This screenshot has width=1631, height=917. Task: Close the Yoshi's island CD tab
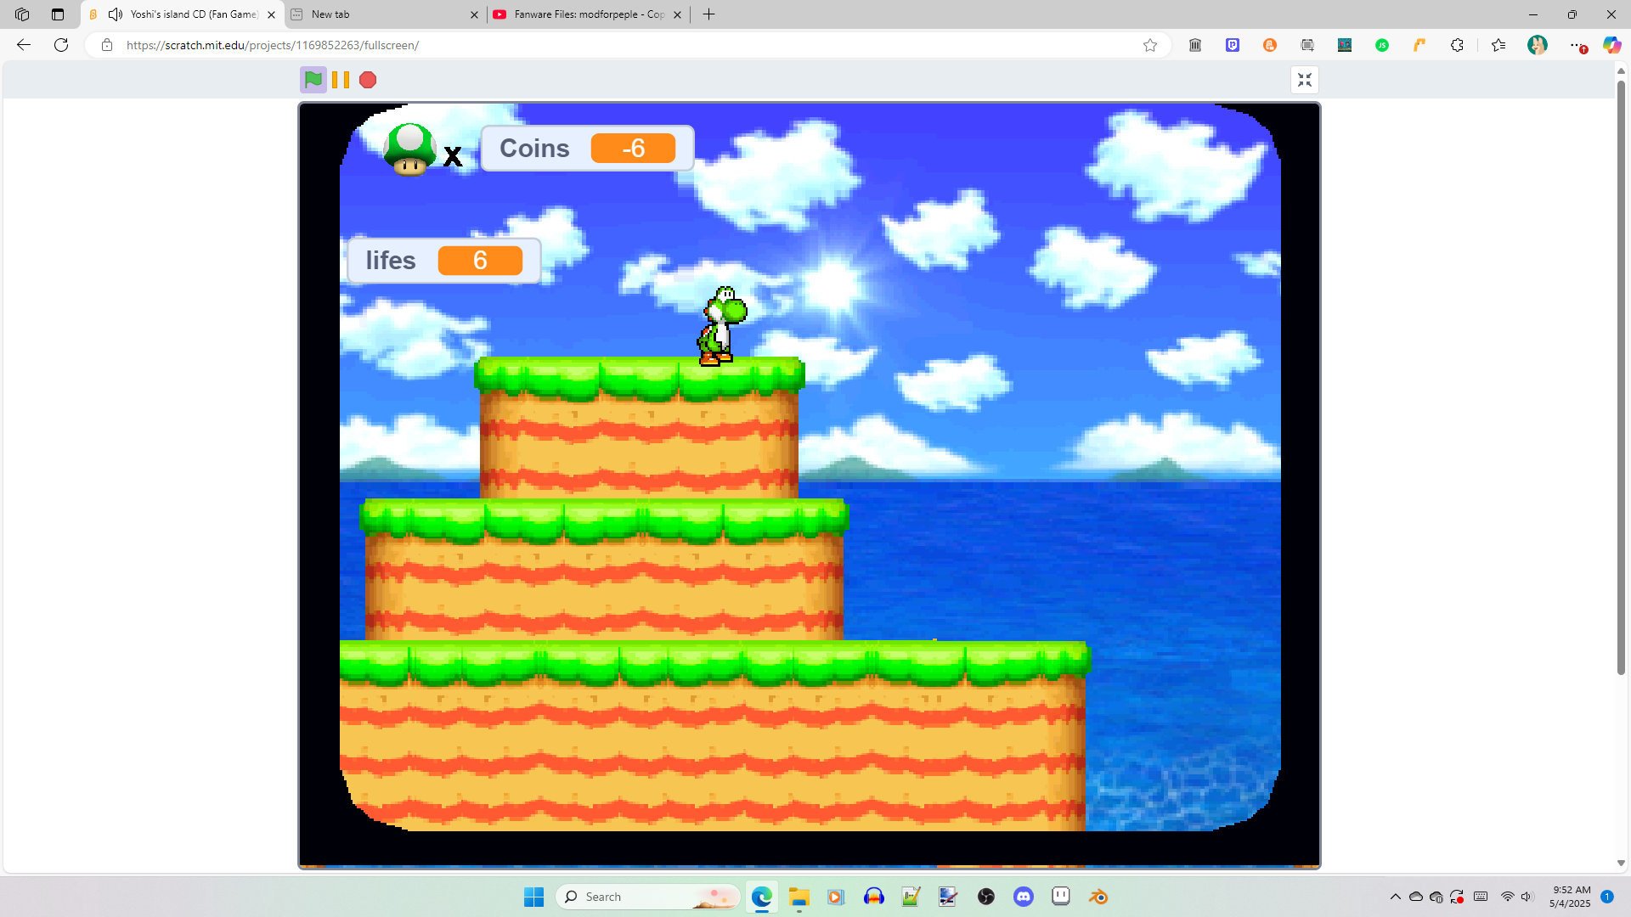click(x=272, y=14)
